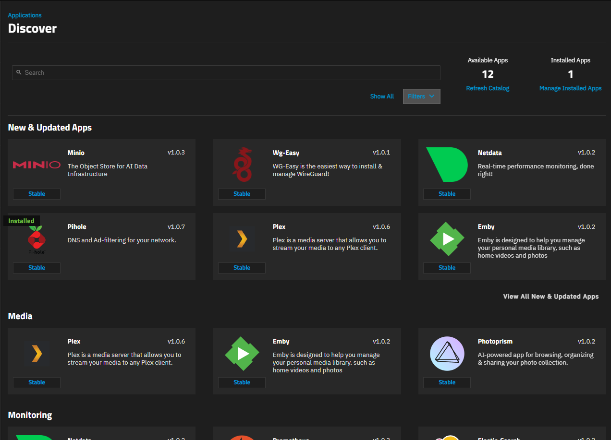Click the Plex icon under New & Updated Apps
This screenshot has height=440, width=611.
click(242, 239)
